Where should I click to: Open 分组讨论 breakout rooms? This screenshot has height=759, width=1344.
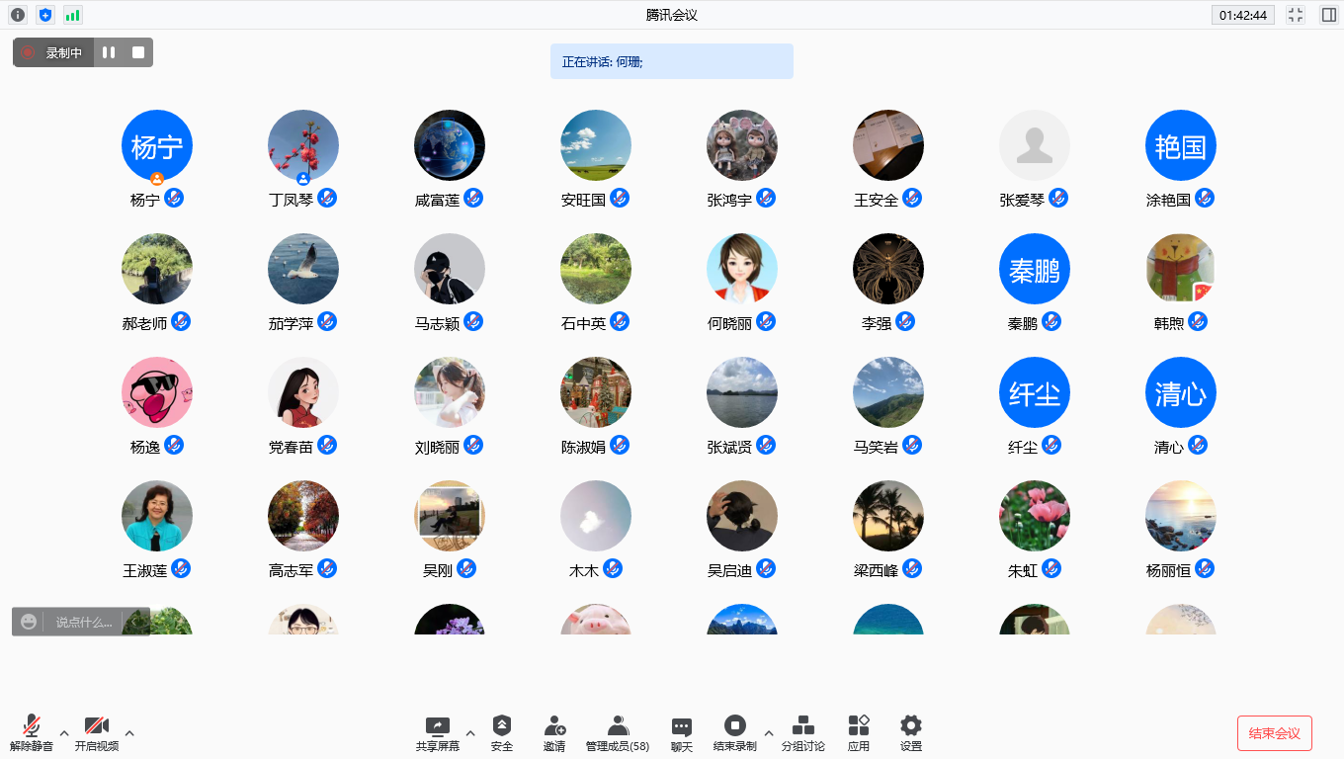click(803, 726)
